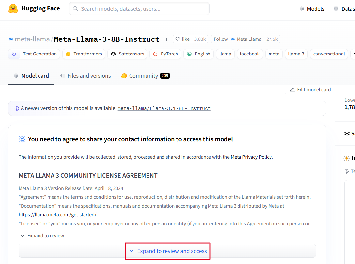Click the pencil icon beside Edit model card
Screen dimensions: 355x264
[292, 90]
